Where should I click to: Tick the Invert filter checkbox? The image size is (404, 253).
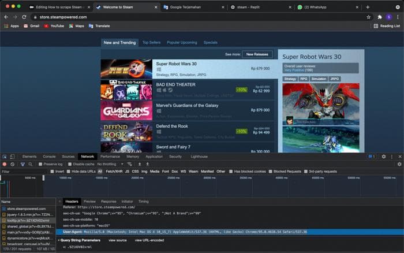pos(53,172)
